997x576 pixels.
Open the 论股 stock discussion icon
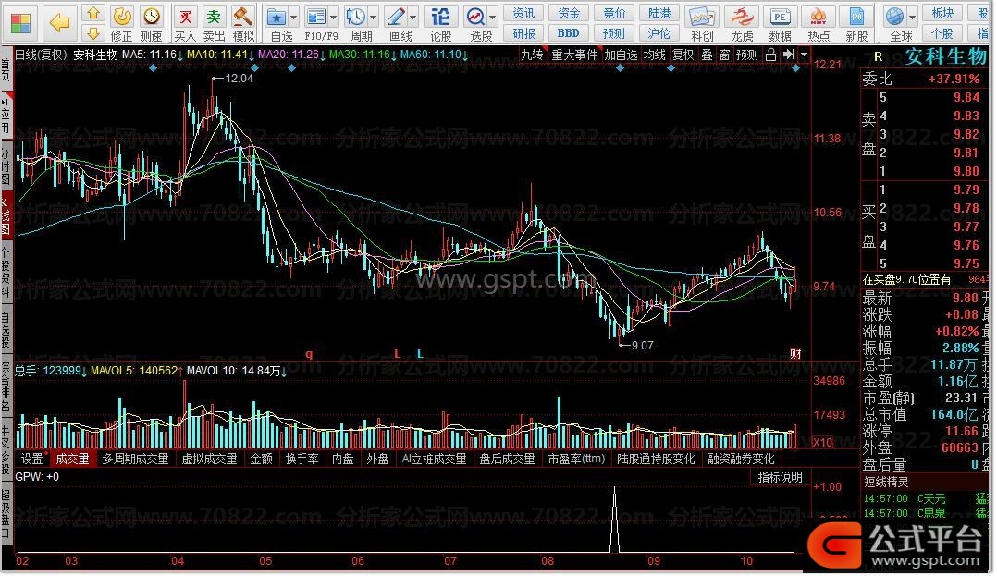click(x=440, y=17)
